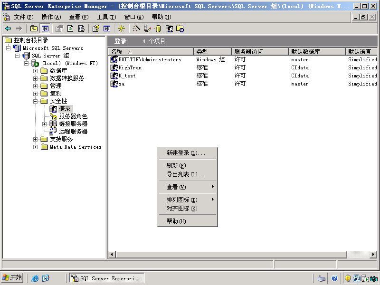Click the camera icon in system tray
The image size is (380, 285).
coord(374,278)
